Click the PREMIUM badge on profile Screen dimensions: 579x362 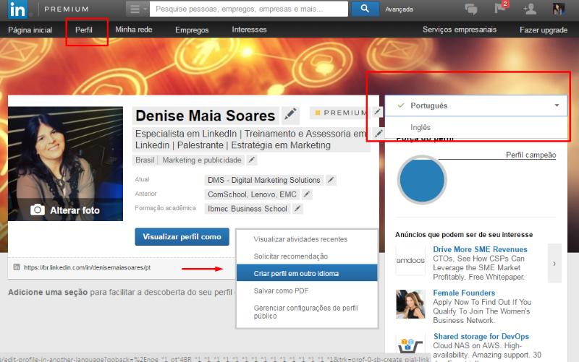(341, 113)
